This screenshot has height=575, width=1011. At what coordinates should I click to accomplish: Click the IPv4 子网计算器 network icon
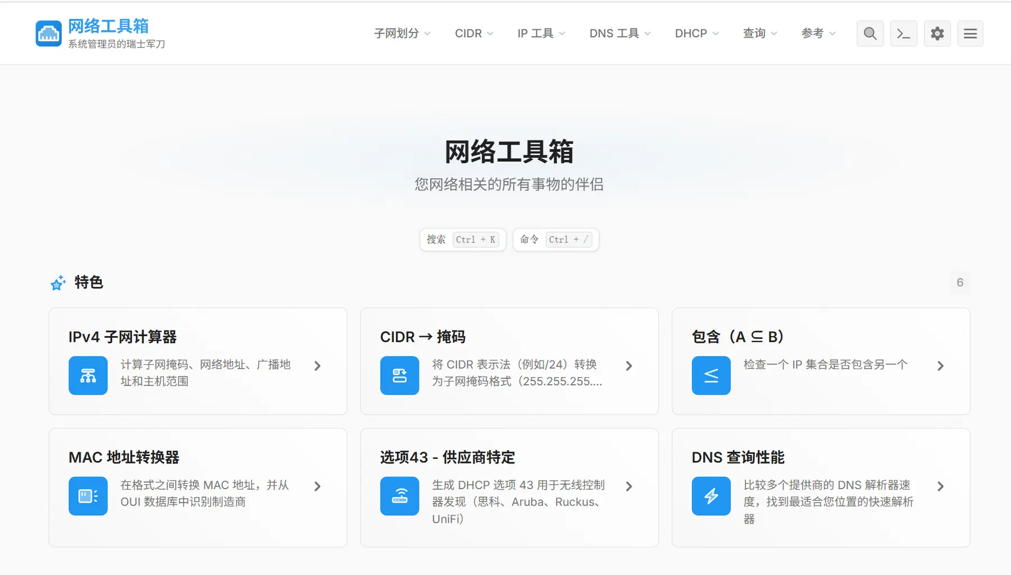coord(88,375)
